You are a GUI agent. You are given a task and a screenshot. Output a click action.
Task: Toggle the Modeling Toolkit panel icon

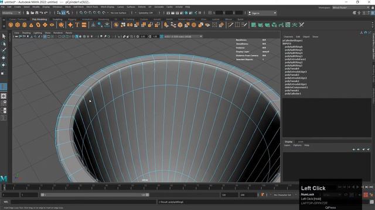point(354,13)
